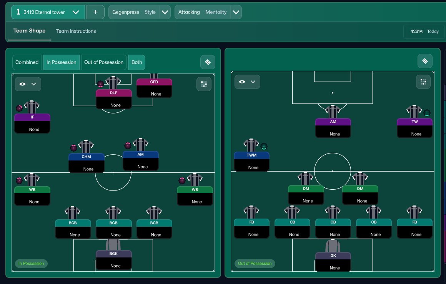Click the TW player shirt icon
Screen dimensions: 446x284
(x=414, y=112)
